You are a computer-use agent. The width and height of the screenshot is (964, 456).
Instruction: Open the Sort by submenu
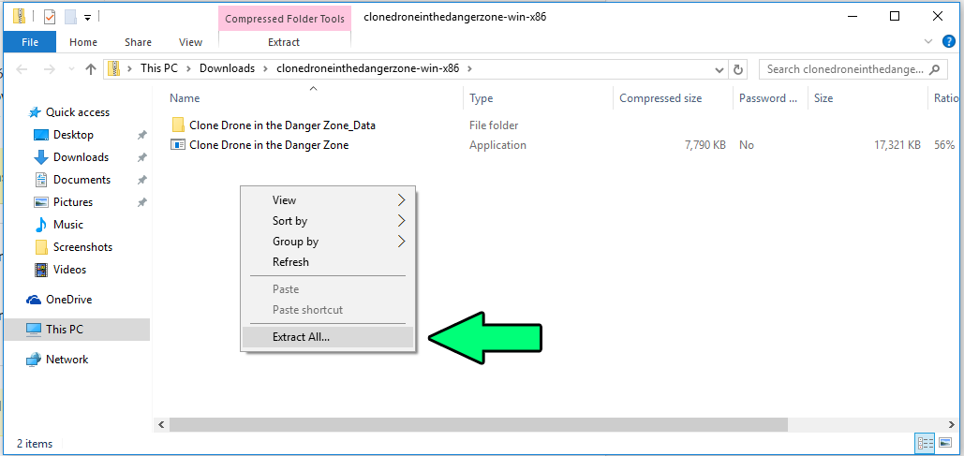(328, 221)
